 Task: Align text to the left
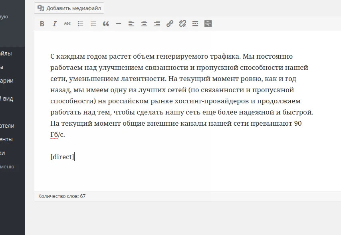131,24
